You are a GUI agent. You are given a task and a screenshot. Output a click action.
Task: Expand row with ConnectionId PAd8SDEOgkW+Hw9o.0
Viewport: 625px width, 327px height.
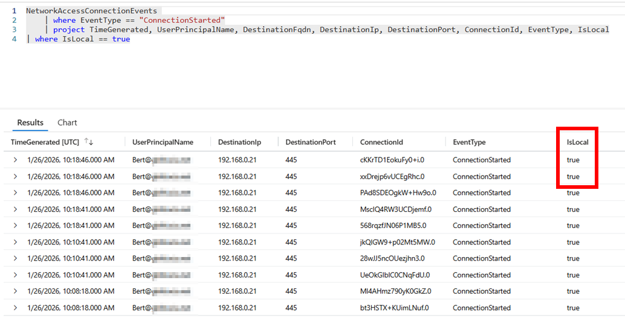pyautogui.click(x=15, y=192)
